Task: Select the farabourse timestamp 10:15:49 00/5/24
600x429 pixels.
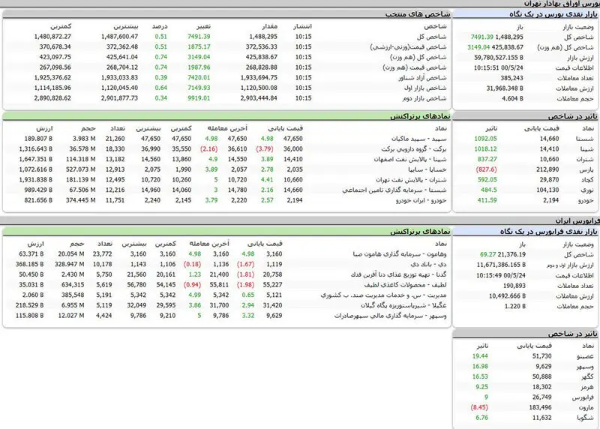Action: coord(501,275)
